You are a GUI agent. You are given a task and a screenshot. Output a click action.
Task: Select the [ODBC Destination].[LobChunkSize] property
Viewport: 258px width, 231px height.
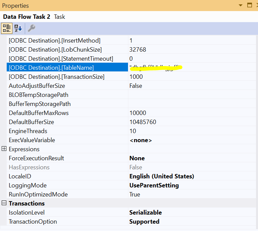coord(67,50)
